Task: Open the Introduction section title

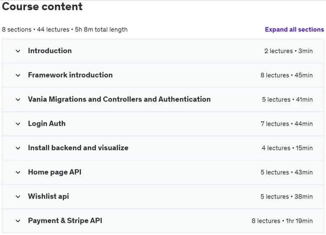Action: click(50, 51)
